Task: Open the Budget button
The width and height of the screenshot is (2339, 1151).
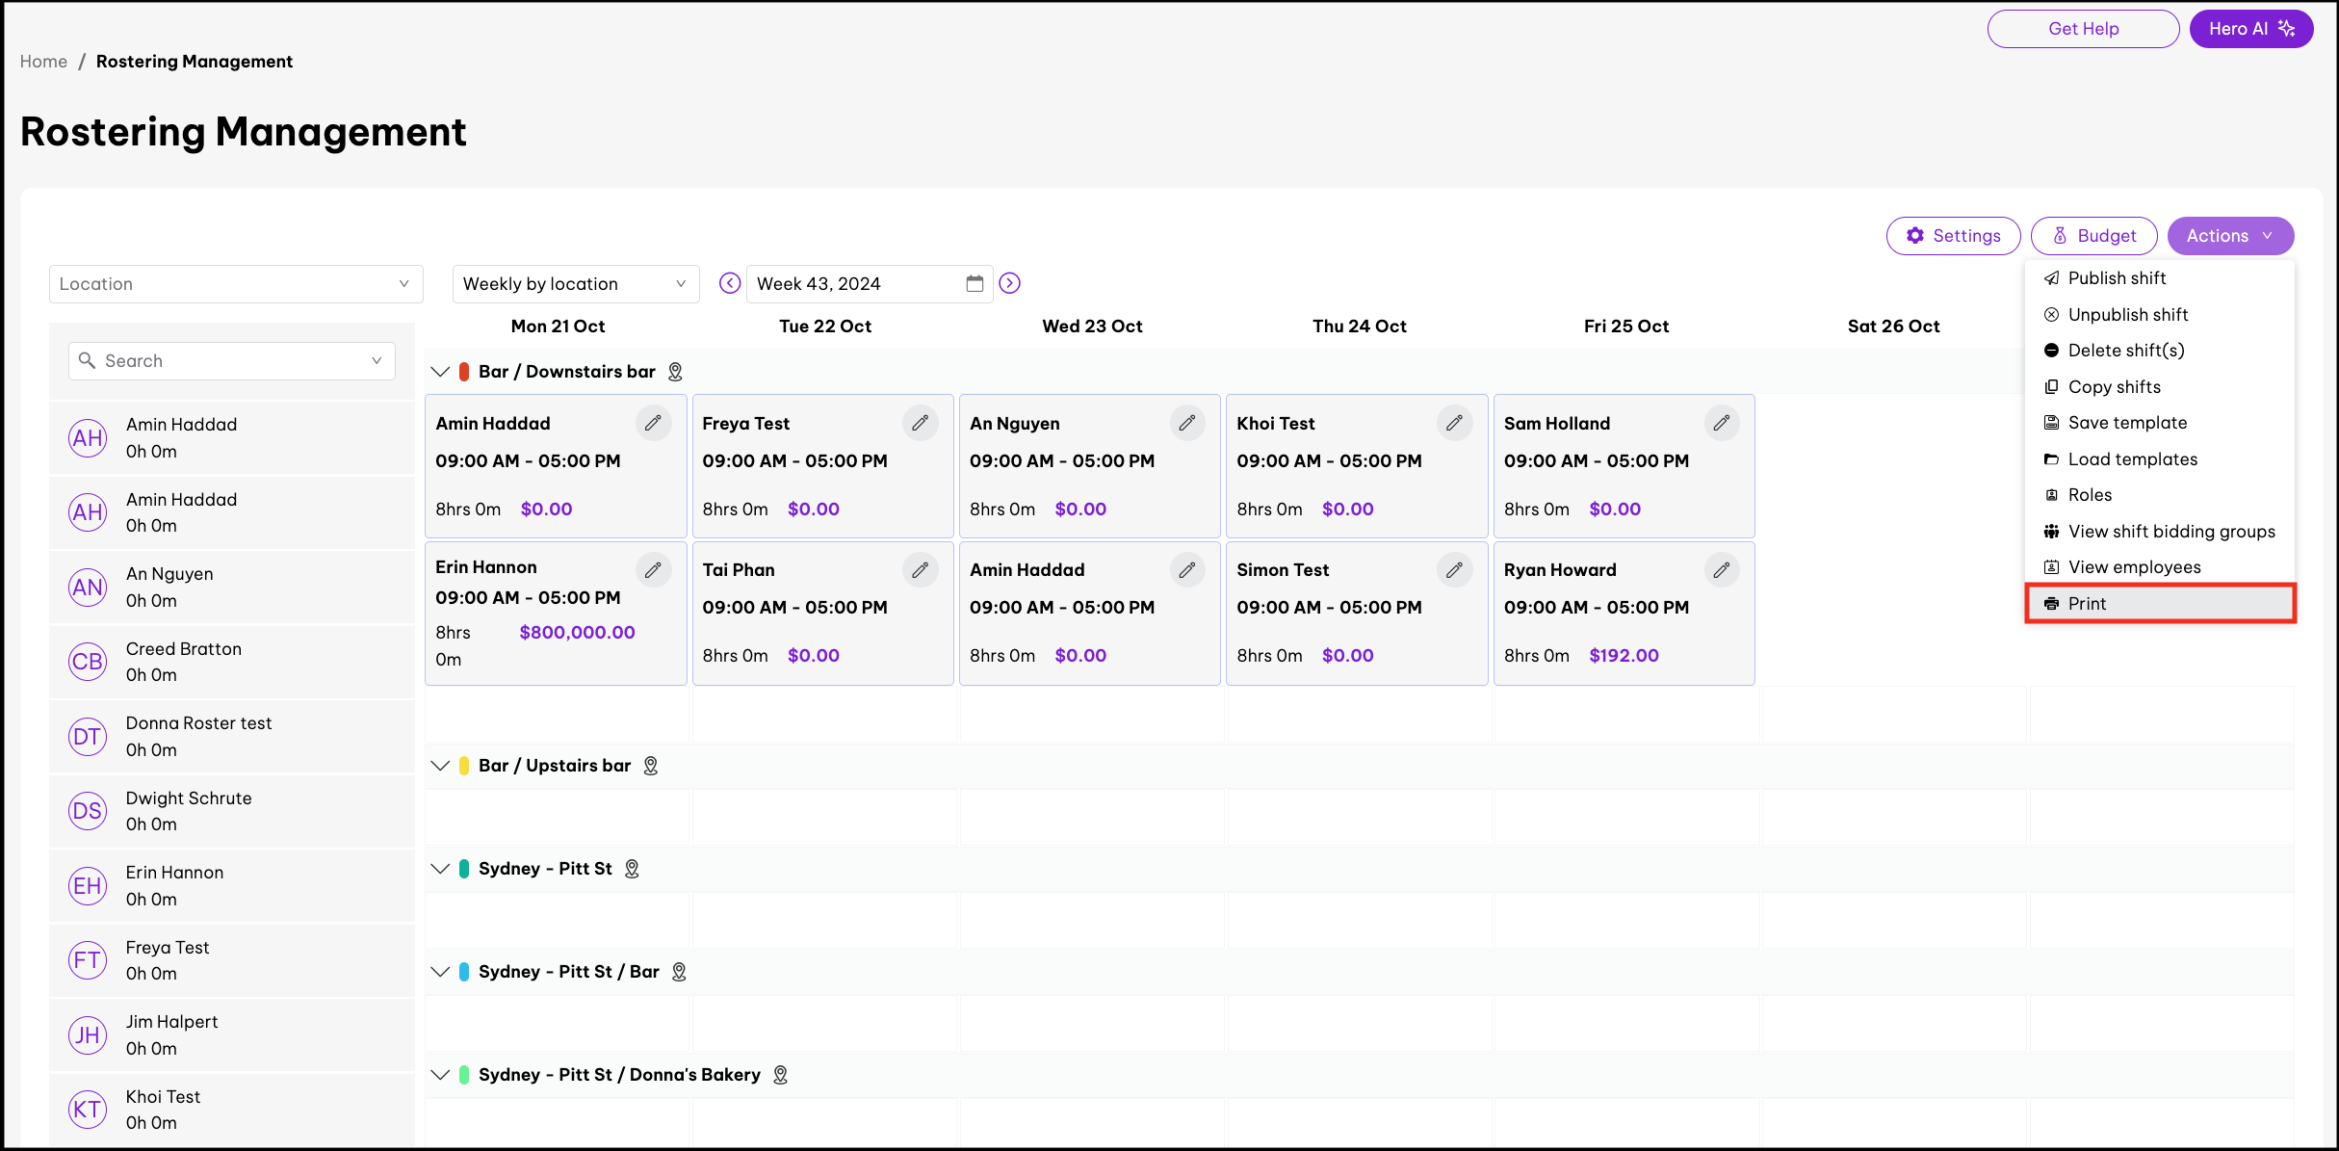Action: tap(2093, 236)
